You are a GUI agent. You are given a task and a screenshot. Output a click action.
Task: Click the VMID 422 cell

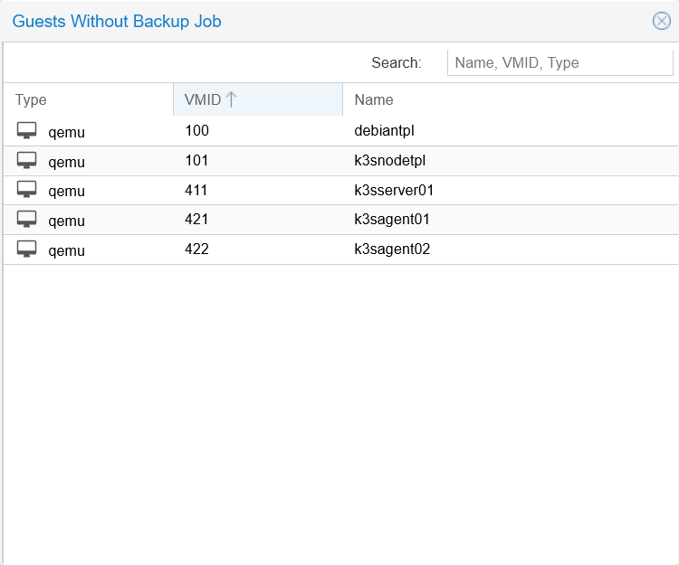tap(196, 250)
